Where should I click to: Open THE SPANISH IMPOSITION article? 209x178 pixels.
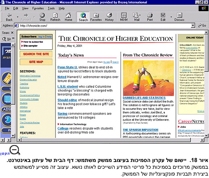141,130
